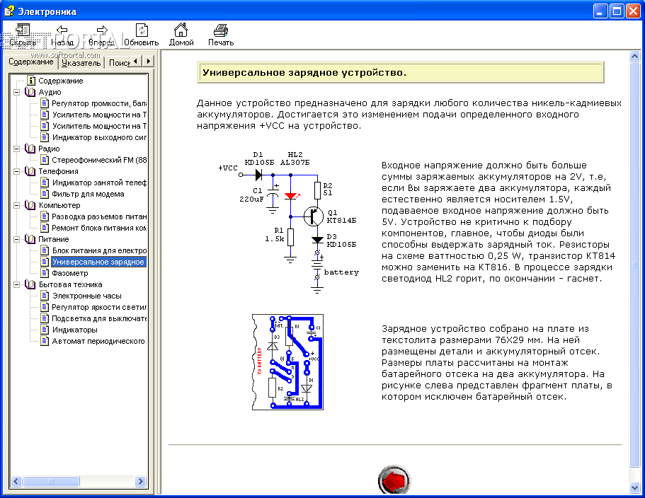Image resolution: width=645 pixels, height=498 pixels.
Task: Switch to the Поиск tab
Action: (x=119, y=63)
